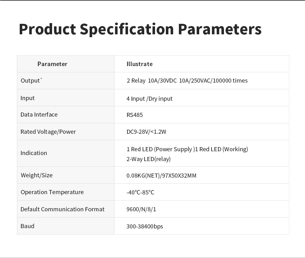The width and height of the screenshot is (305, 258).
Task: Select the Rated Voltage/Power label
Action: (x=48, y=132)
